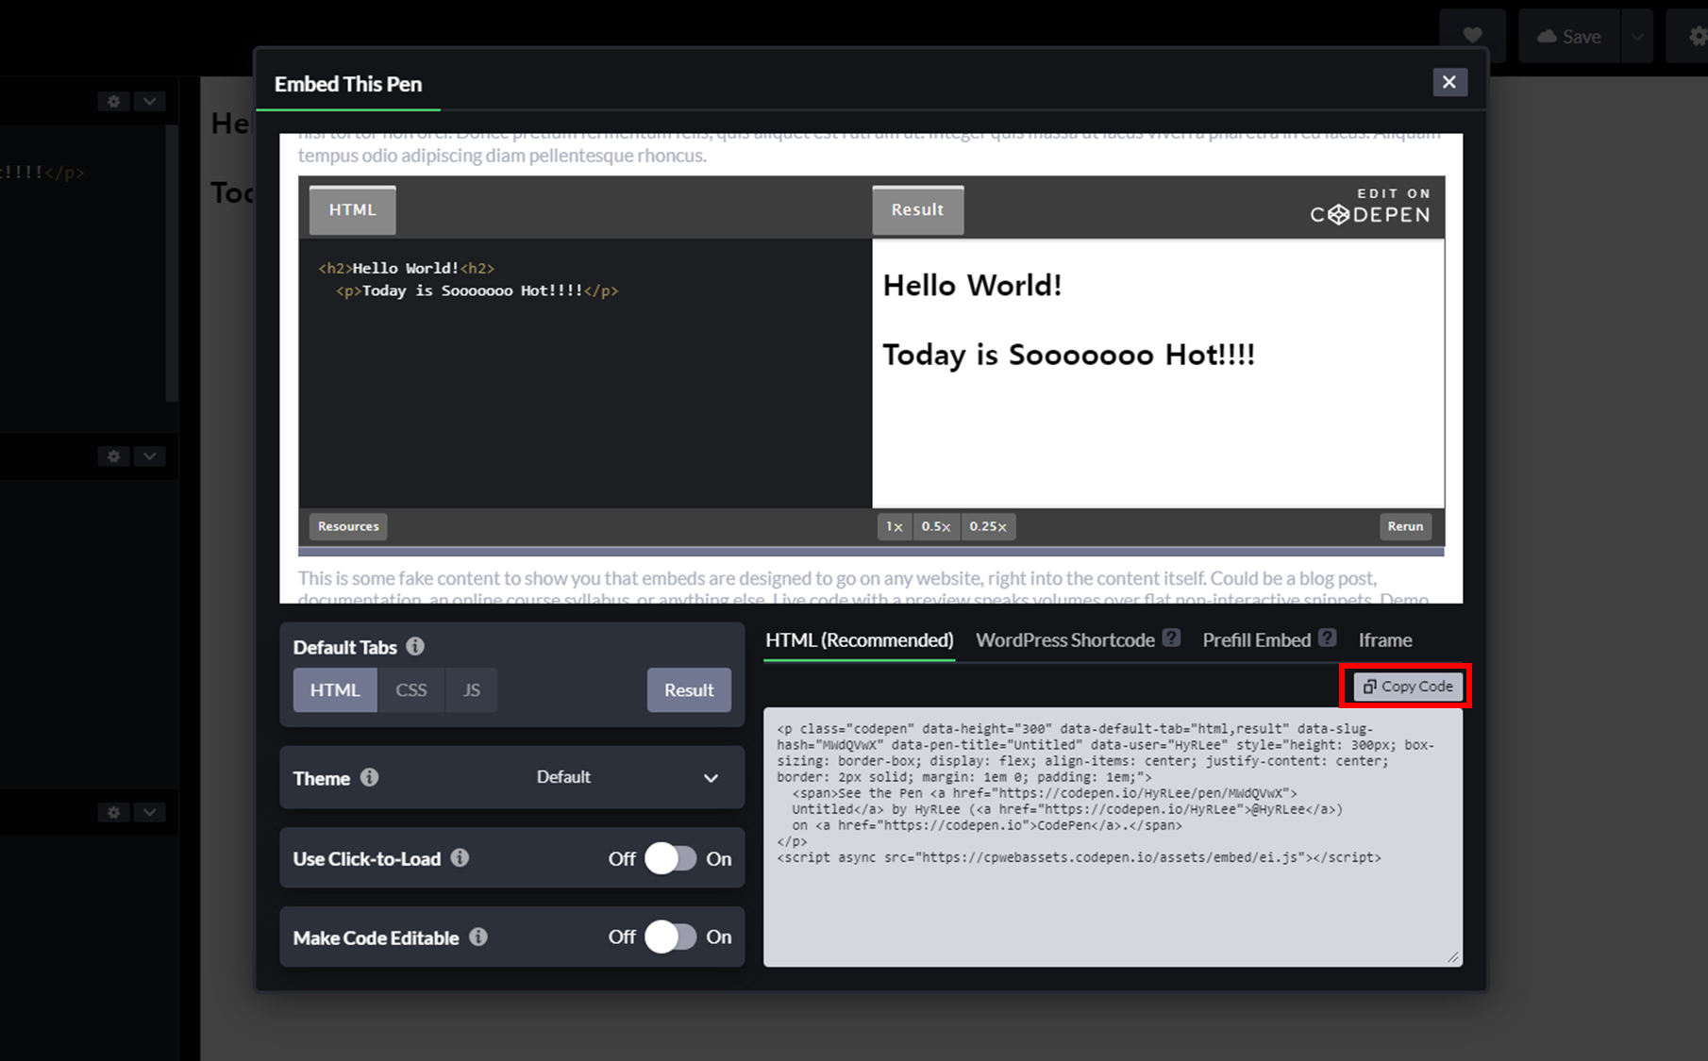The height and width of the screenshot is (1061, 1708).
Task: Show info for Default Tabs
Action: pyautogui.click(x=415, y=646)
